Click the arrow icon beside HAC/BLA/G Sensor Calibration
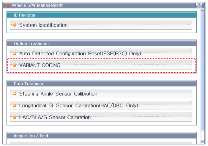The height and width of the screenshot is (146, 208). tap(15, 117)
